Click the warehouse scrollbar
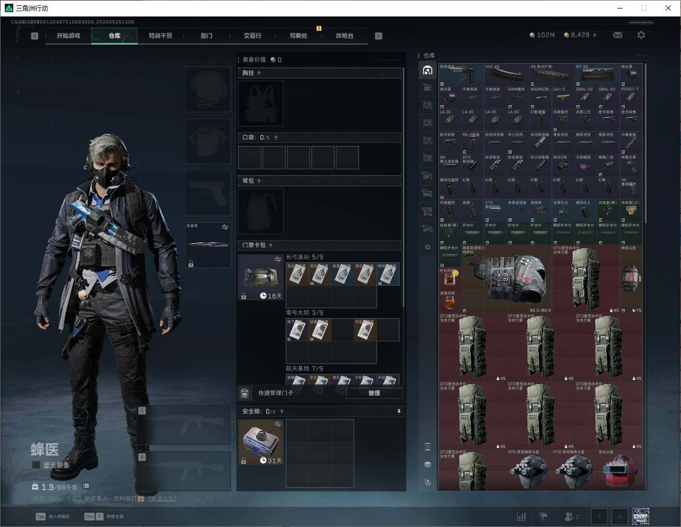 pyautogui.click(x=645, y=143)
